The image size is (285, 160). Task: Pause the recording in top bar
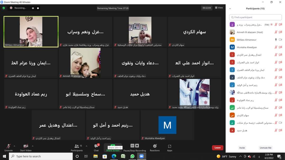pos(33,8)
